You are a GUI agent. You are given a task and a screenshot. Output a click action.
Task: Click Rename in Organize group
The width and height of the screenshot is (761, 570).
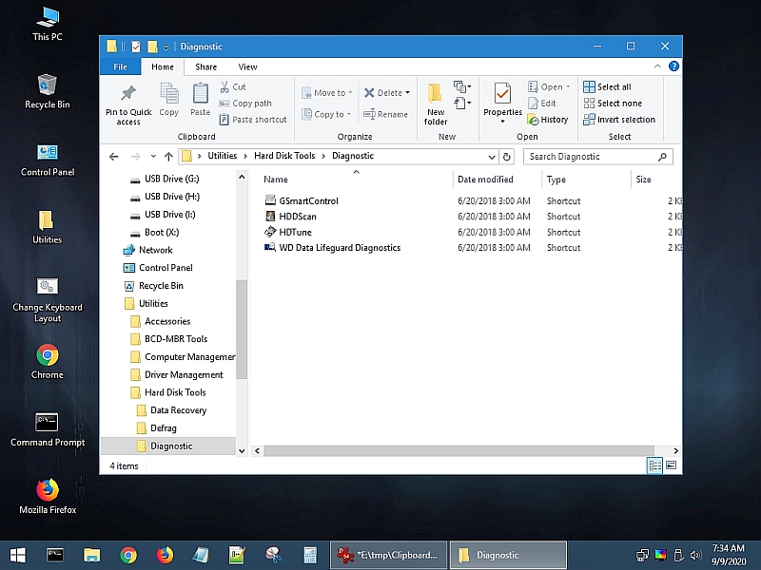click(386, 114)
